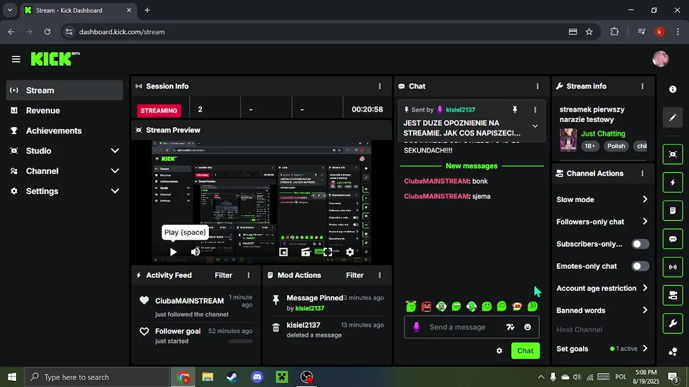Open File Explorer from the taskbar
The width and height of the screenshot is (689, 387).
208,377
